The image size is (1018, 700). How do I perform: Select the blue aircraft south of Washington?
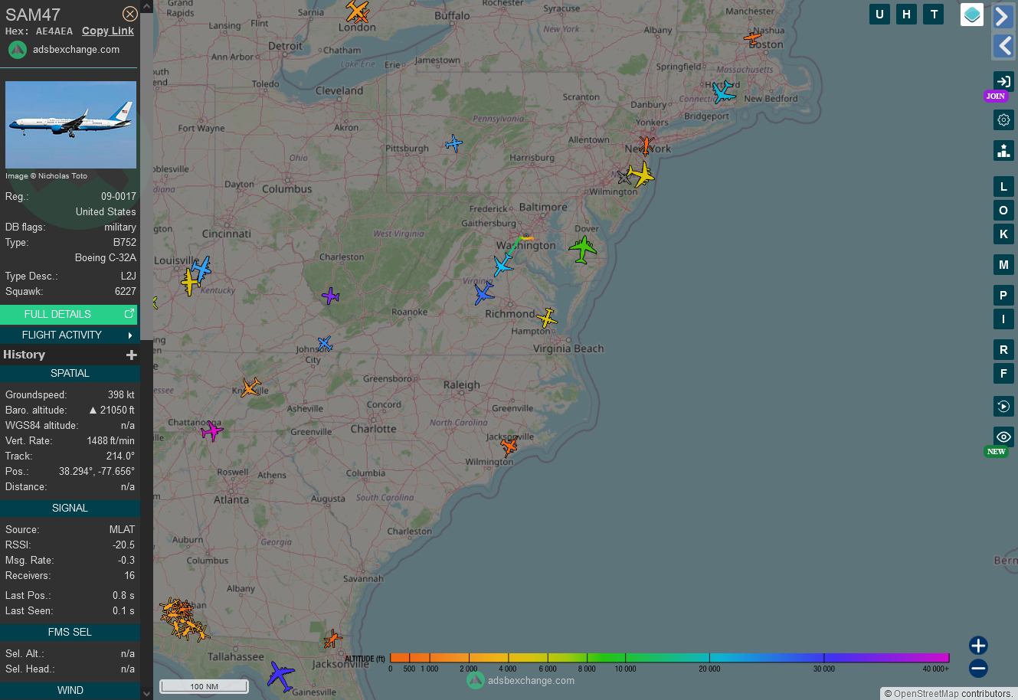(x=483, y=293)
